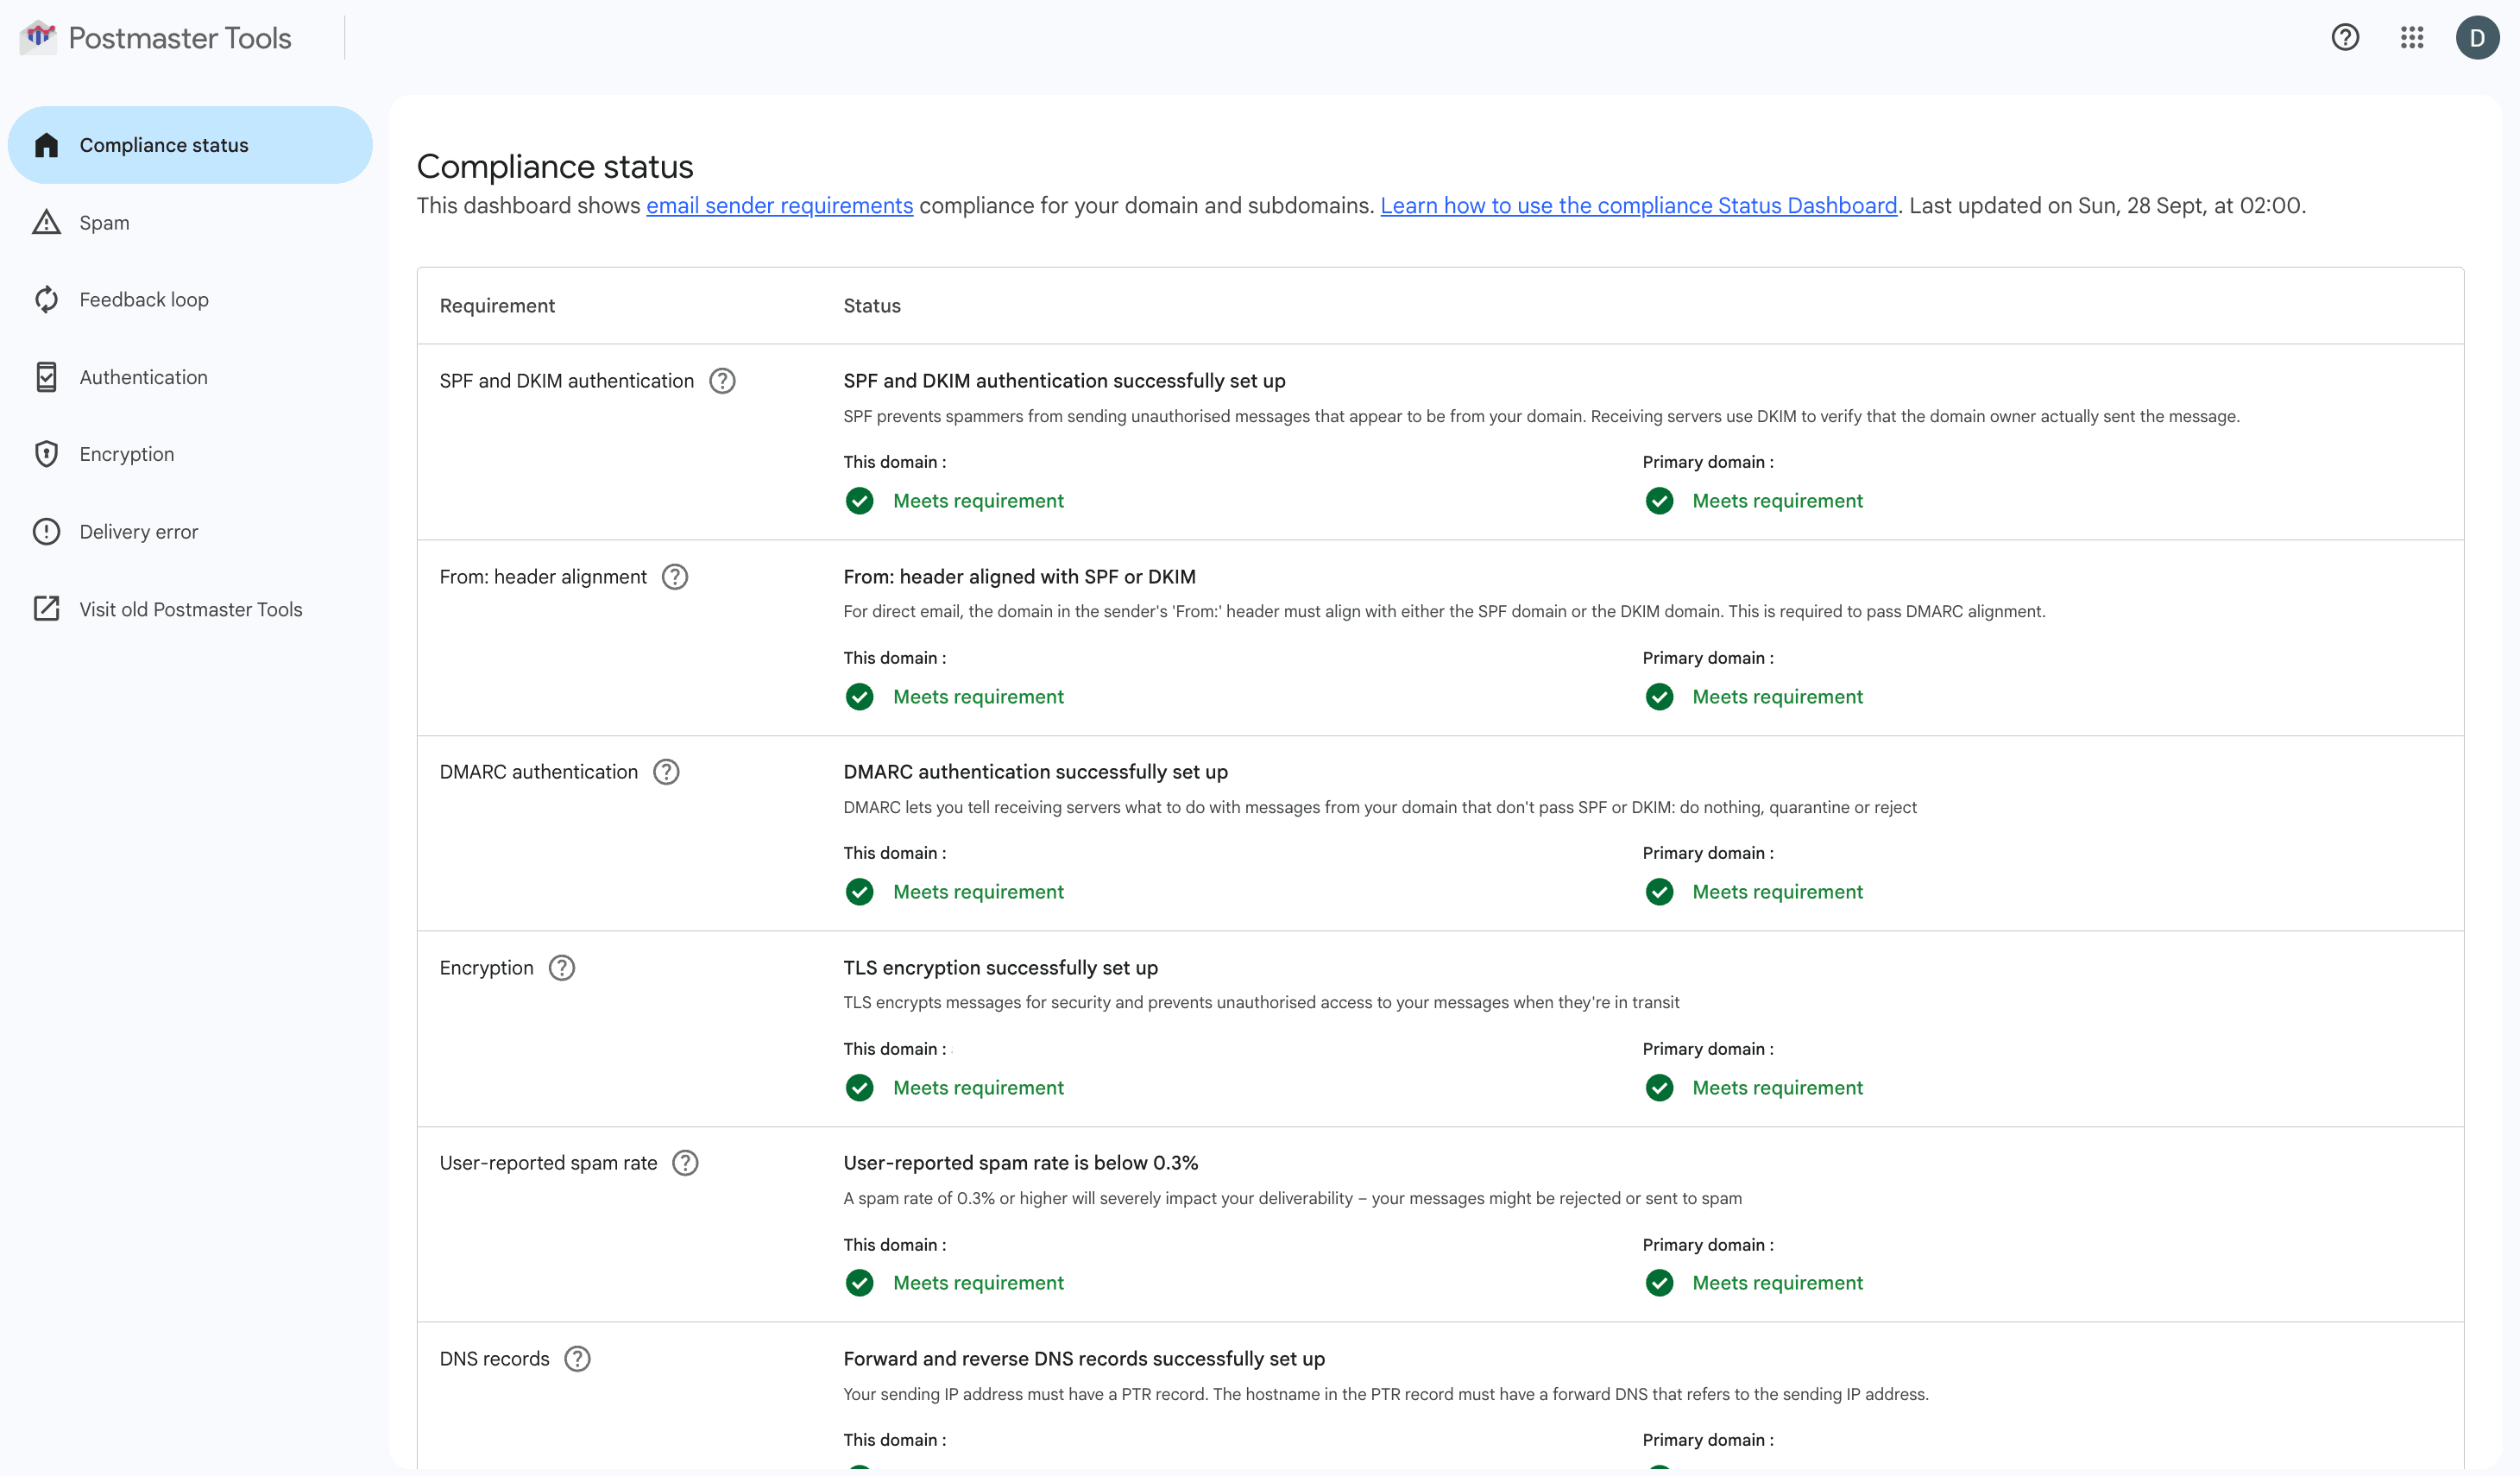Viewport: 2520px width, 1476px height.
Task: Open the help icon in top bar
Action: [x=2345, y=37]
